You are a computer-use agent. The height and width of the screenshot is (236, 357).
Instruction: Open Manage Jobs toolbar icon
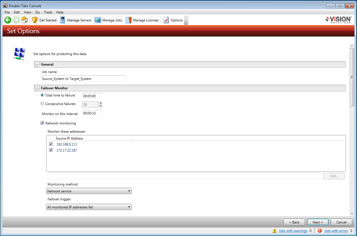point(98,20)
